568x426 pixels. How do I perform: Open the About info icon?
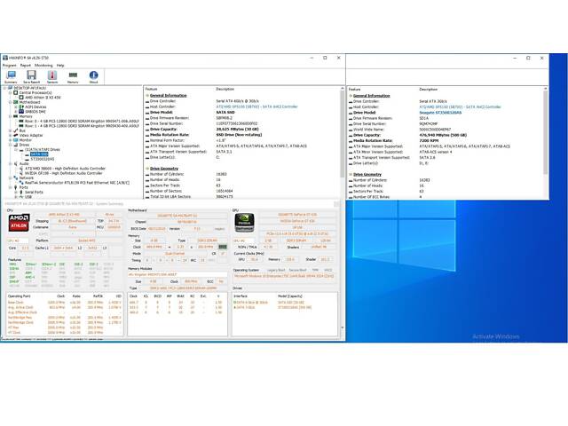tap(94, 77)
